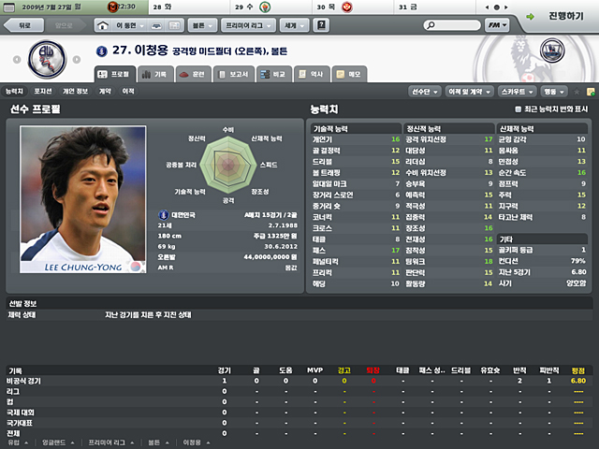Click the player portrait photo
Screen dimensions: 599x449
[83, 199]
